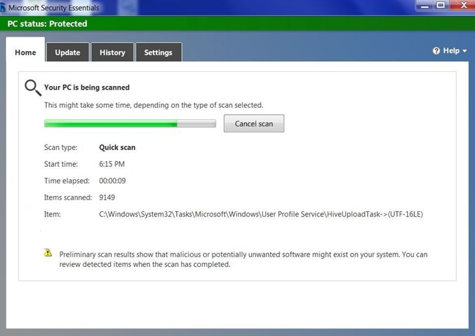Close the Security Essentials window

point(463,5)
